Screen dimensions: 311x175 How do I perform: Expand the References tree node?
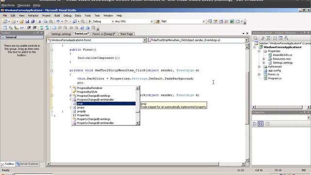[259, 67]
